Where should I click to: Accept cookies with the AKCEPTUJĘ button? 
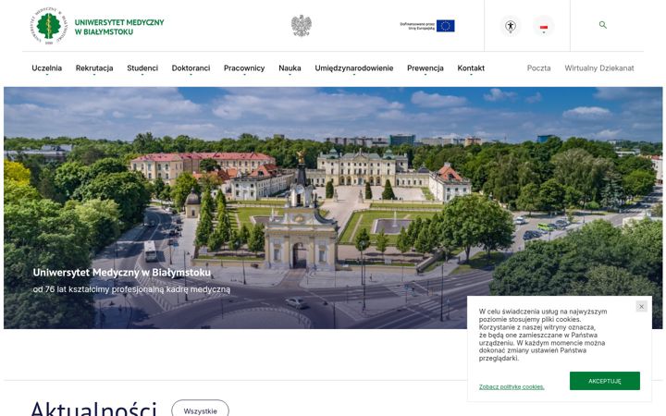coord(604,381)
